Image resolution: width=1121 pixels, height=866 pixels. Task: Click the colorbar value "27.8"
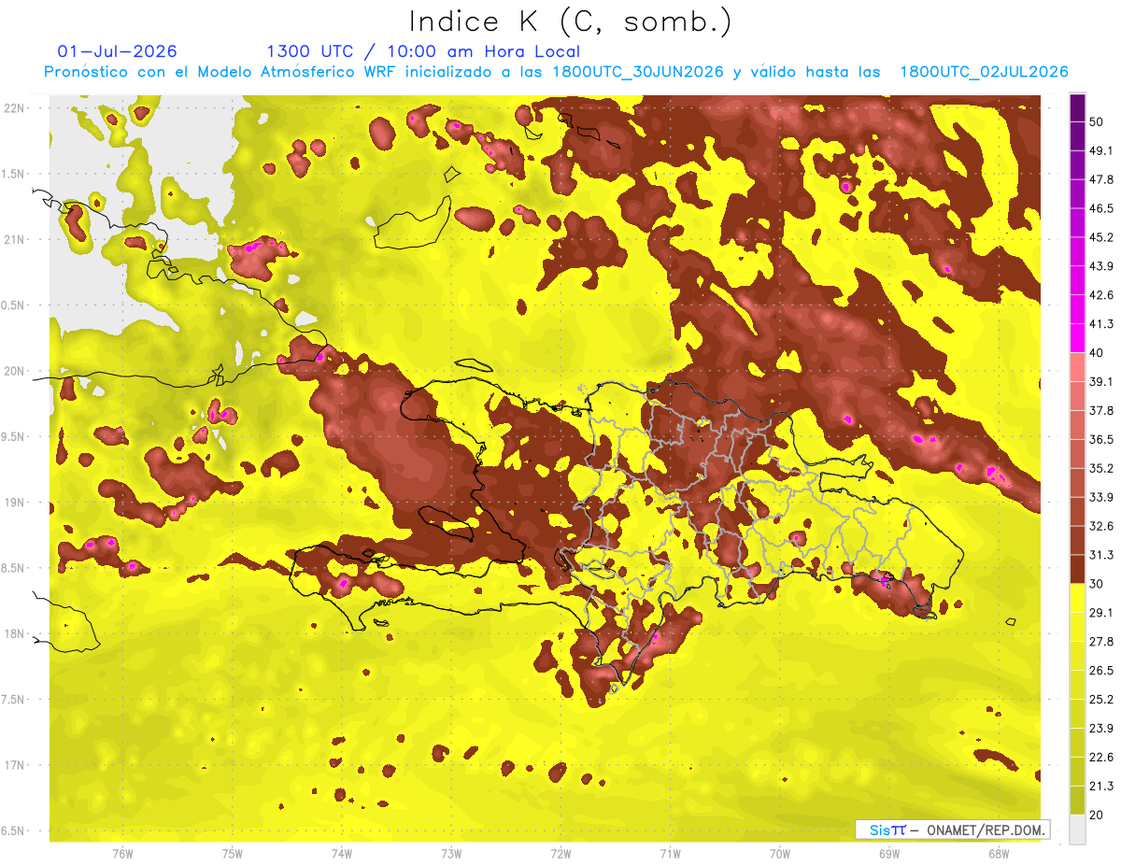pos(1101,641)
